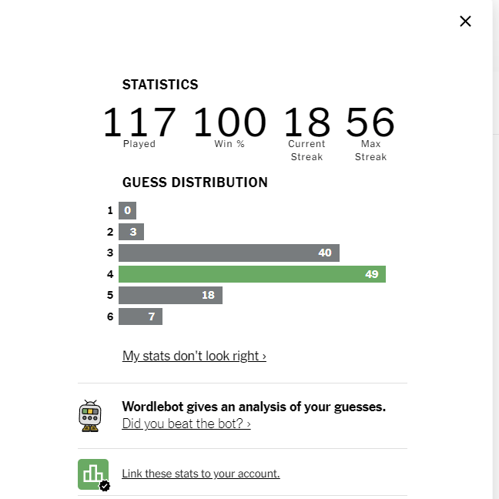Click the bar with 18 guesses

click(171, 295)
